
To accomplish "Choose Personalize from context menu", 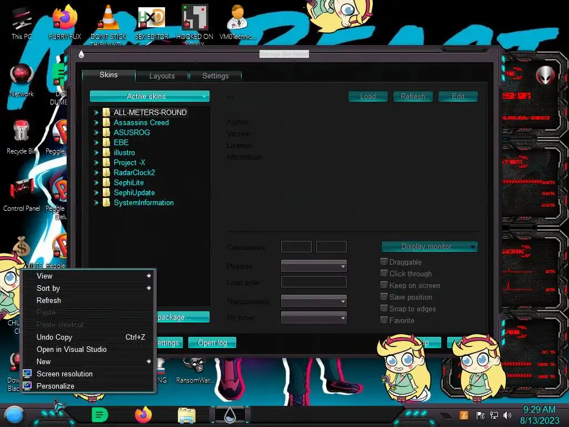I will [x=89, y=386].
